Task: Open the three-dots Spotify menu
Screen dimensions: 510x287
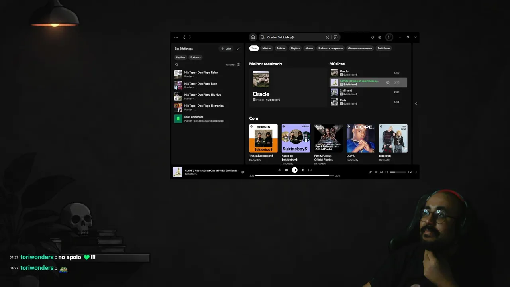Action: pyautogui.click(x=176, y=37)
